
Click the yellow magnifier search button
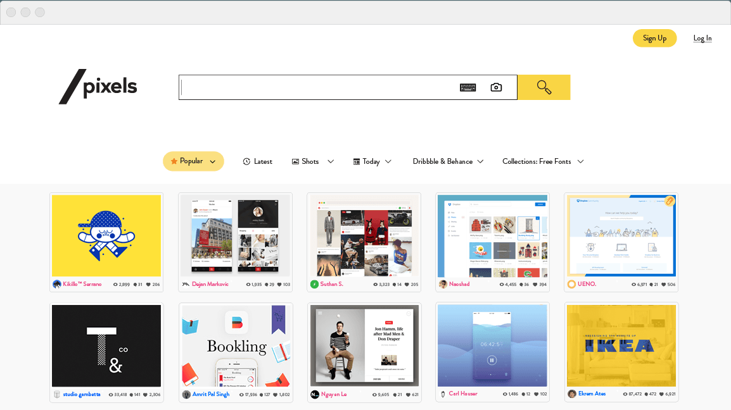544,87
